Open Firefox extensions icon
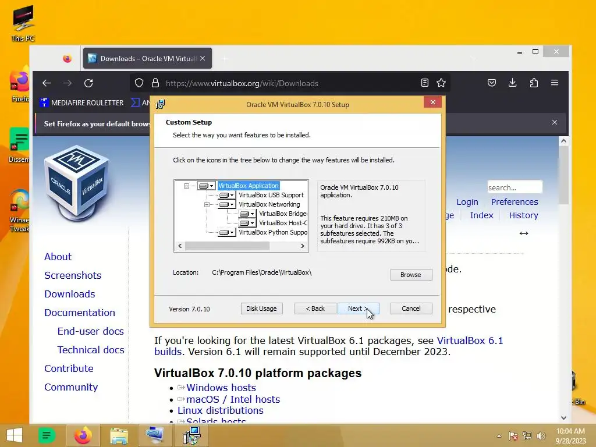The height and width of the screenshot is (447, 596). 534,83
